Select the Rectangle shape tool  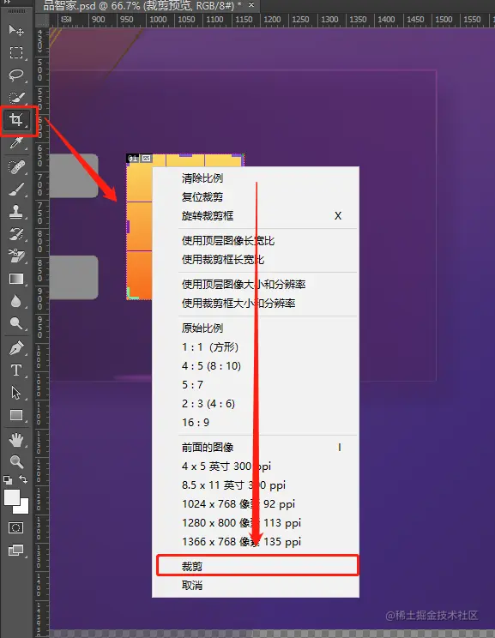point(16,415)
